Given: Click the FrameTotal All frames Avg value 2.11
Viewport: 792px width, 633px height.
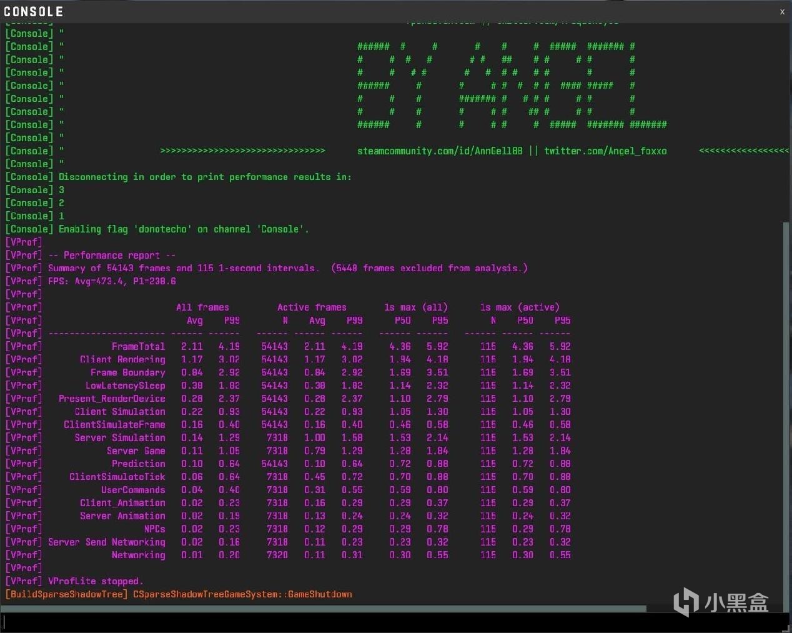Looking at the screenshot, I should coord(192,346).
